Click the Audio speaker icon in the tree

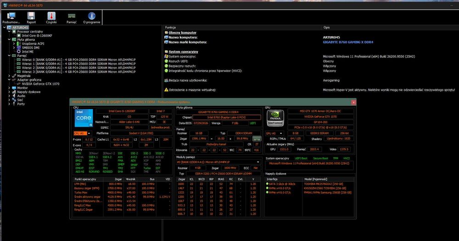(14, 96)
